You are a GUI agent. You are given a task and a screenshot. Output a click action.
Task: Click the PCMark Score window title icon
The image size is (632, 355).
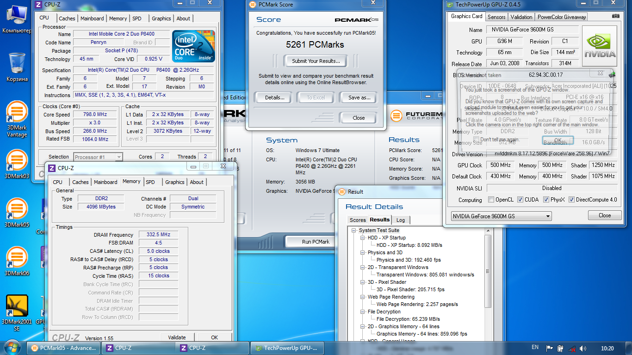tap(252, 5)
